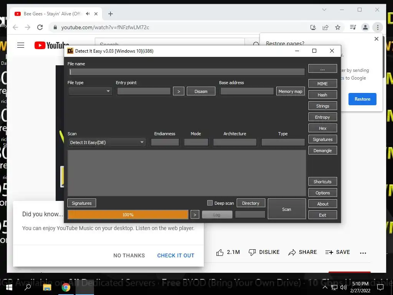Click the Log button
Image resolution: width=393 pixels, height=295 pixels.
217,215
